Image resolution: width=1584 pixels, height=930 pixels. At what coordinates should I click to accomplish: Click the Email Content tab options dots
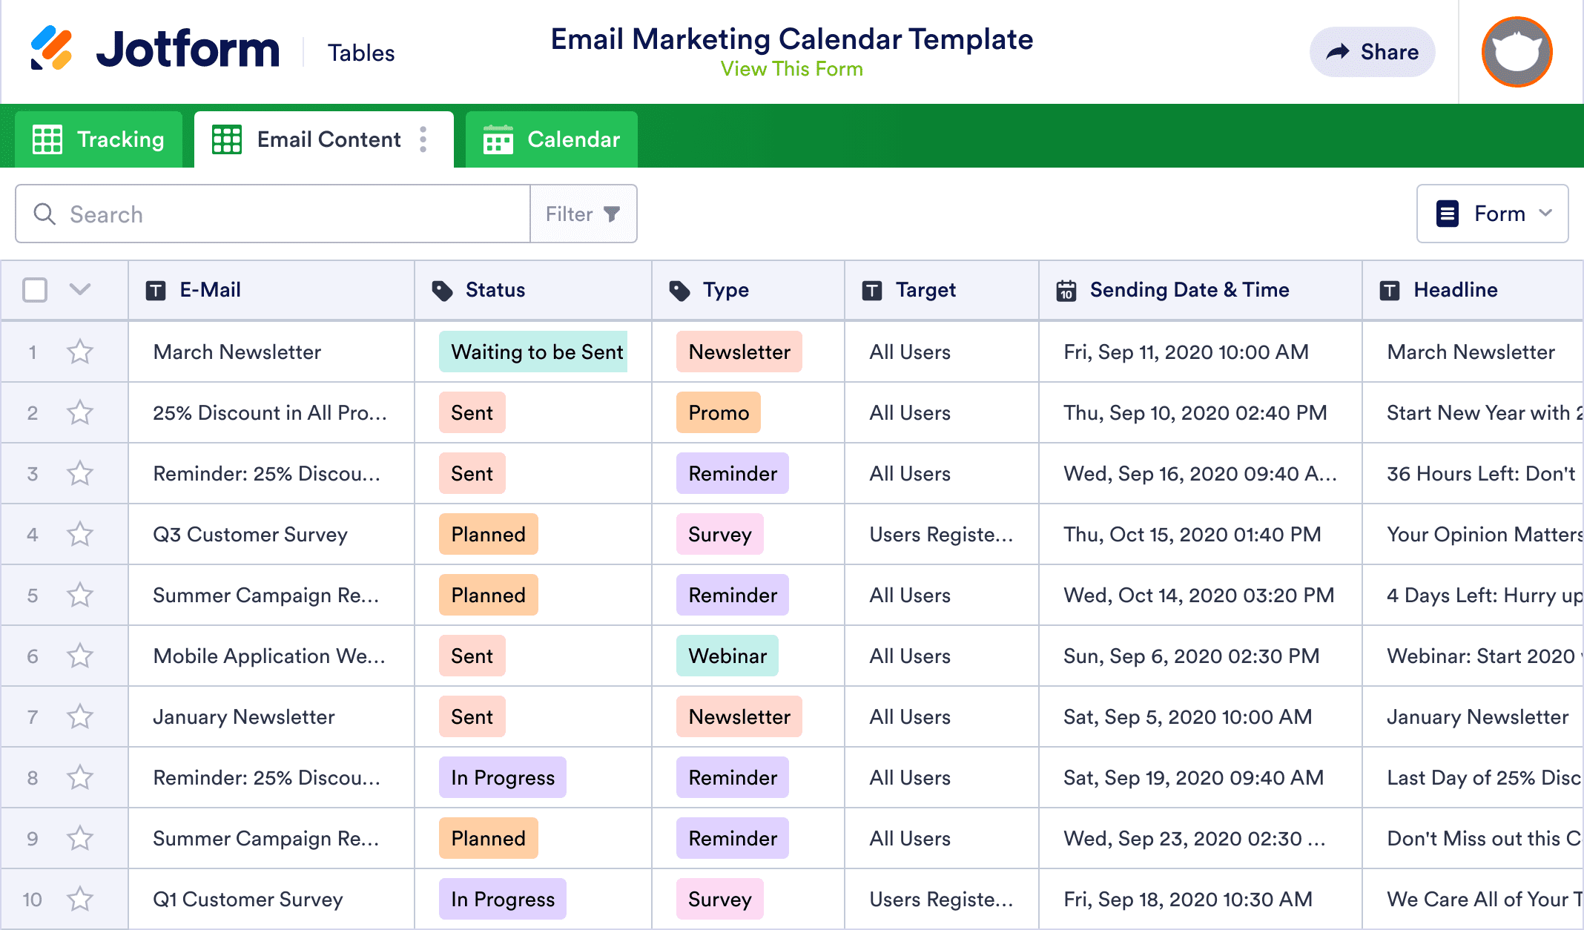coord(423,139)
